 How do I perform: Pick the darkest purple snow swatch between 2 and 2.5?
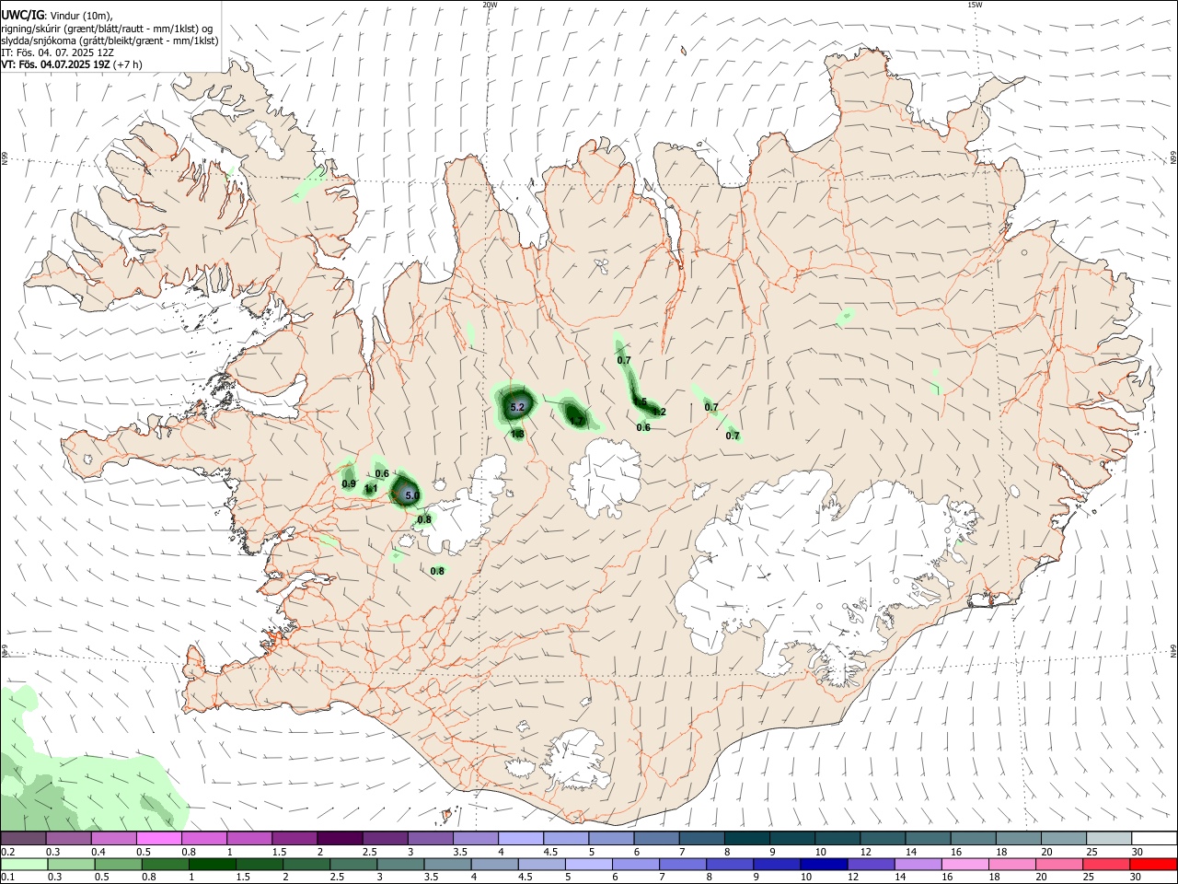(339, 838)
